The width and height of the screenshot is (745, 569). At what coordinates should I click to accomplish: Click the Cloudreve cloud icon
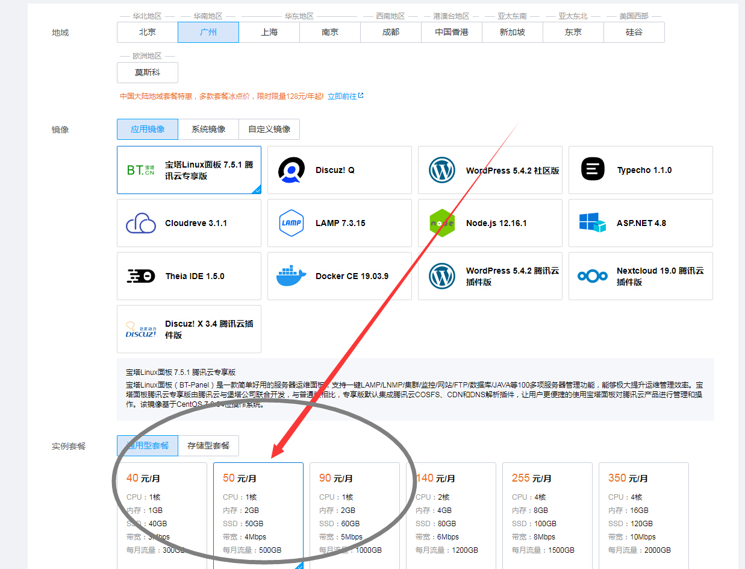coord(141,223)
